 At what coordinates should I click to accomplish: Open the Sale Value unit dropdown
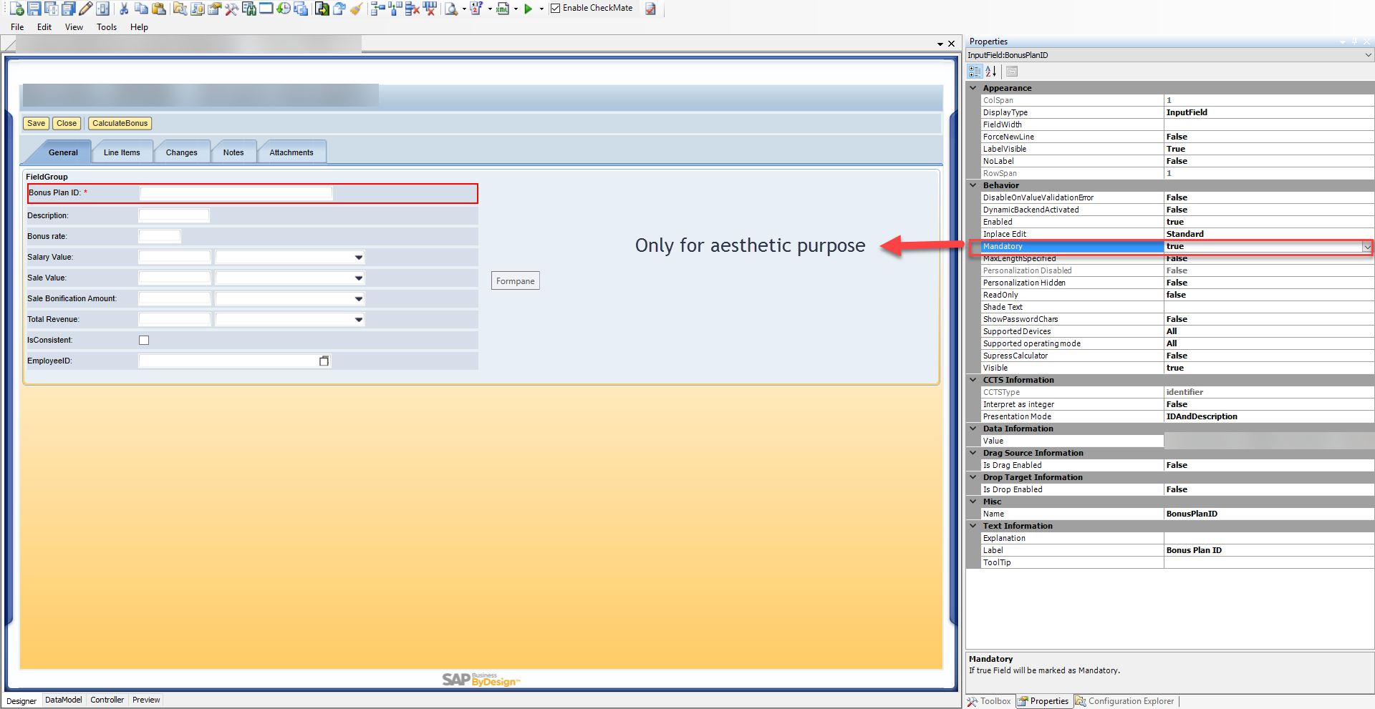pos(359,278)
